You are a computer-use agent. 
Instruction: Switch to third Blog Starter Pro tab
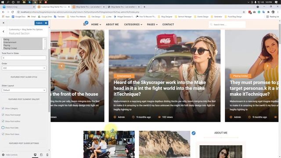[x=124, y=7]
